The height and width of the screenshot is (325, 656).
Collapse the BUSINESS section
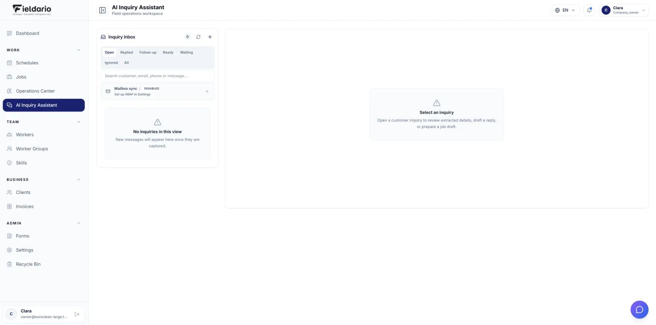(79, 180)
